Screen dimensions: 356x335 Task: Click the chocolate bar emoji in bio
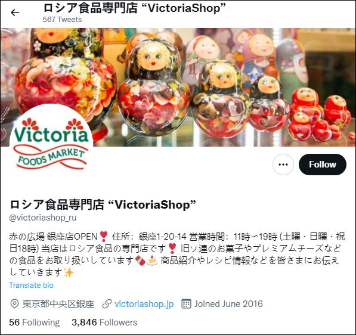(x=140, y=260)
